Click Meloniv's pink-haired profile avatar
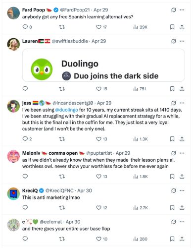 coord(13,156)
